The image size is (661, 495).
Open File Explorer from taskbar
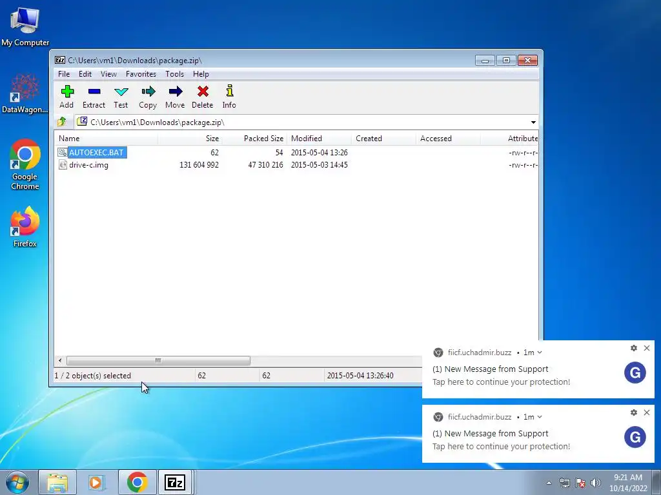[x=57, y=482]
